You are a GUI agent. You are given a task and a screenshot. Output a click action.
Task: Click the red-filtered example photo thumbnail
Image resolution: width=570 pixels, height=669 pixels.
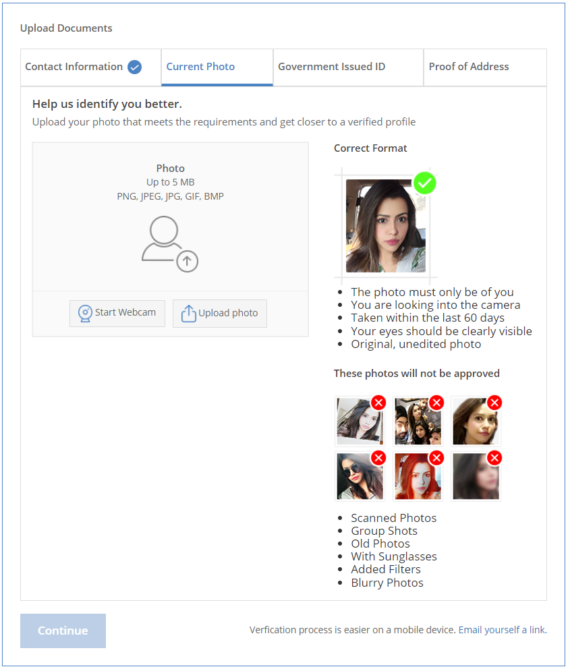418,477
